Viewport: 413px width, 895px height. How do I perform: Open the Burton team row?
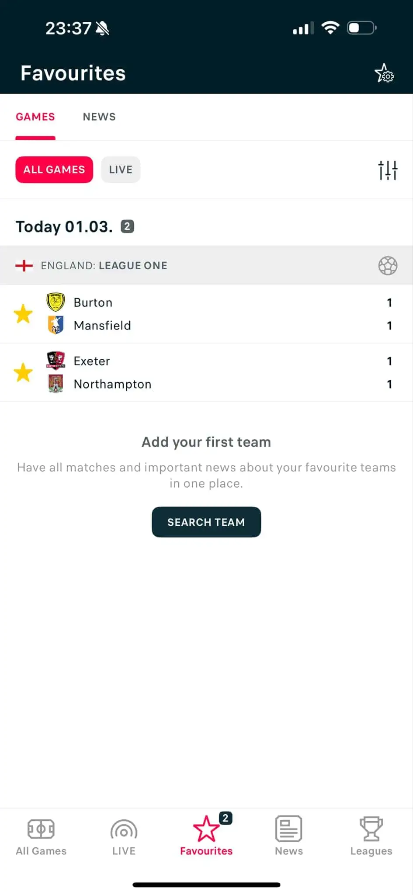pyautogui.click(x=93, y=302)
